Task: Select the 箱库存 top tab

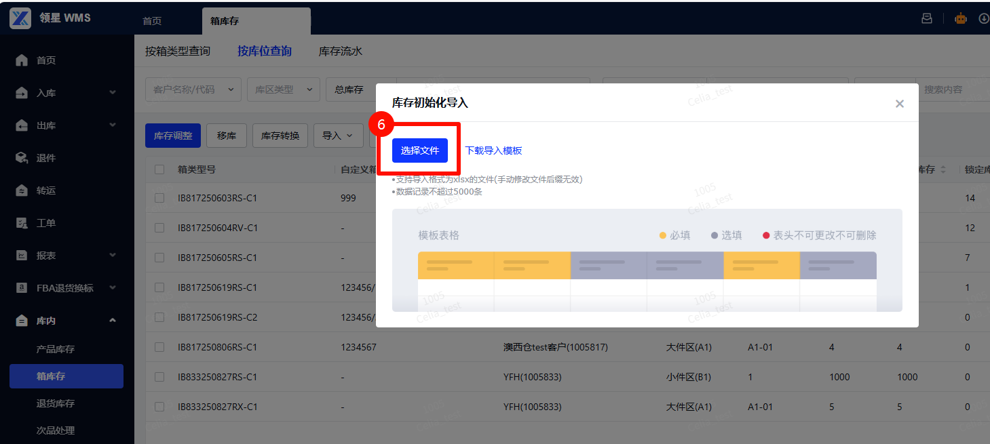Action: pos(256,21)
